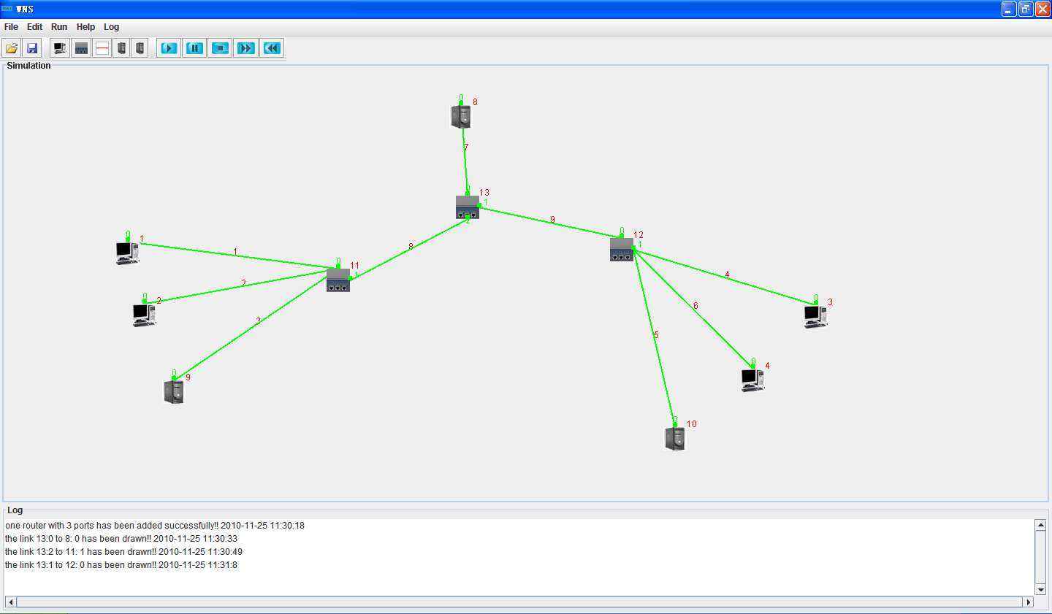Viewport: 1052px width, 614px height.
Task: Select computer node 4 on the canvas
Action: click(x=752, y=380)
